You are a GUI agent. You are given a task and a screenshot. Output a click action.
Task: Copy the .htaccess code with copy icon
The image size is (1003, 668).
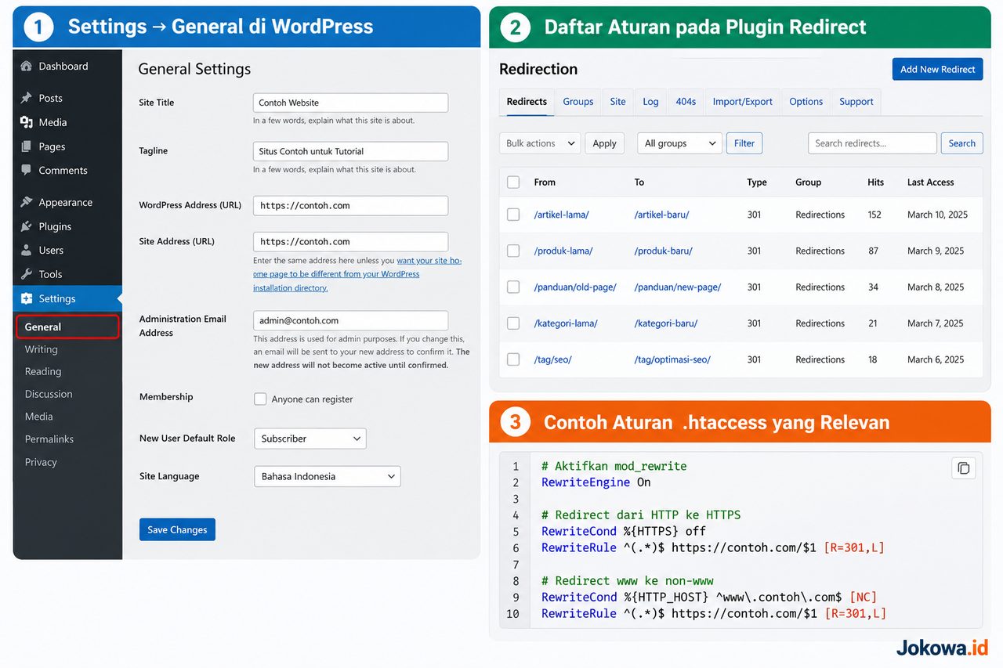coord(963,468)
